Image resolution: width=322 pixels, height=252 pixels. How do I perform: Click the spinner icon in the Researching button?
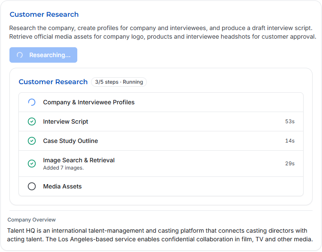click(x=20, y=55)
